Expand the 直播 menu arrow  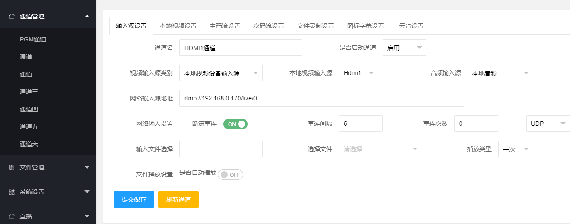pos(87,216)
